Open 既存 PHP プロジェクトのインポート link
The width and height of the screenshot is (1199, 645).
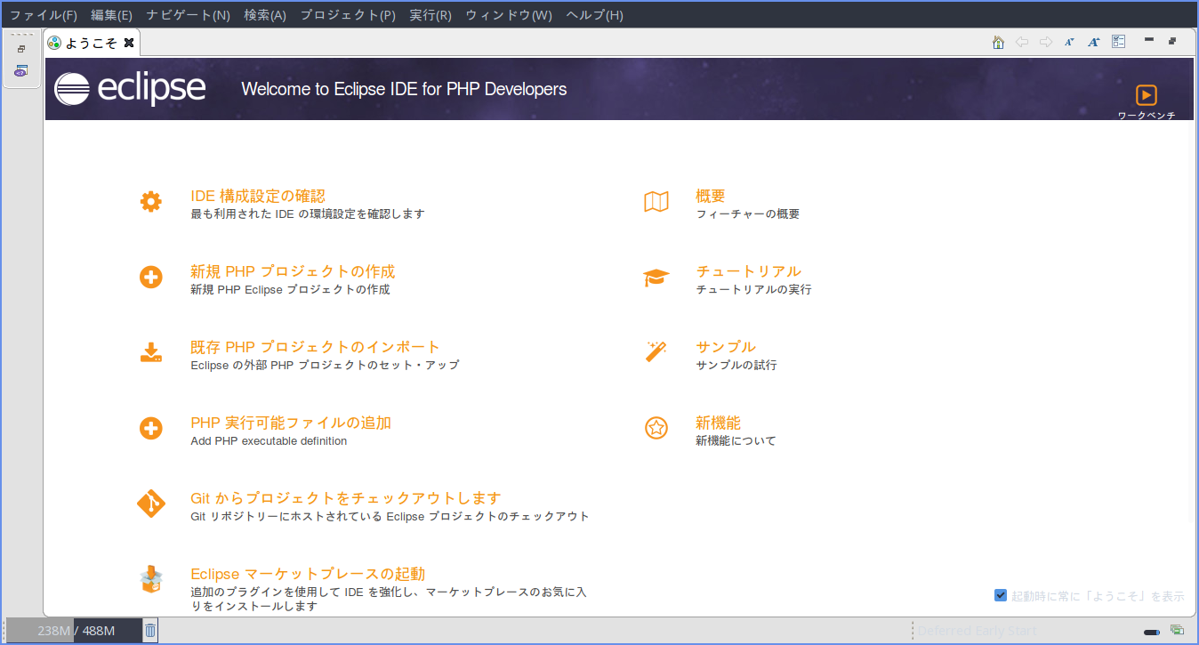tap(316, 347)
